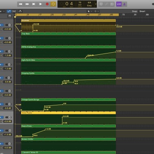Open the Snap Smart dropdown
Screen dimensions: 154x154
click(146, 11)
